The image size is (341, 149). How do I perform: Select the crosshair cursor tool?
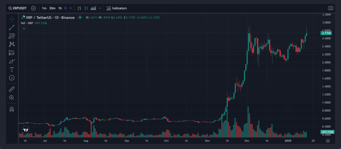pos(12,19)
